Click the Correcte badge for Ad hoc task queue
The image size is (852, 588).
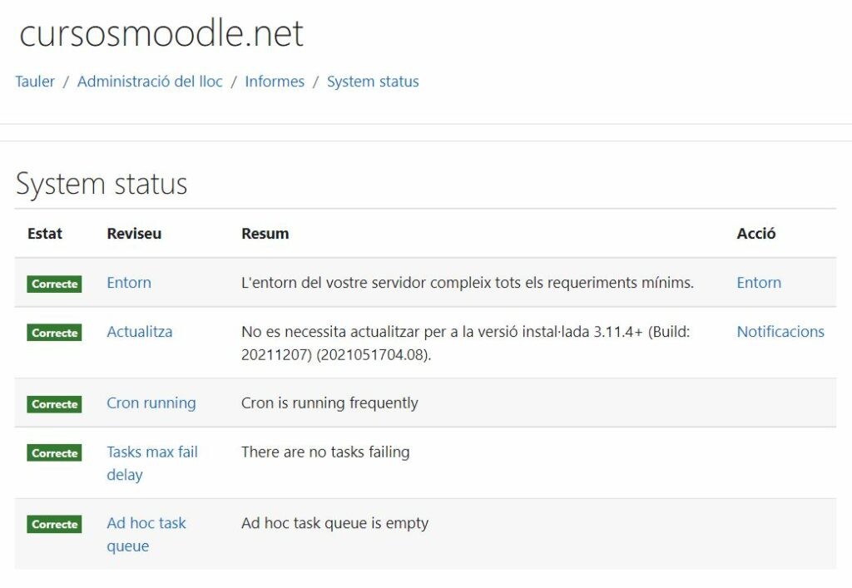pyautogui.click(x=54, y=524)
